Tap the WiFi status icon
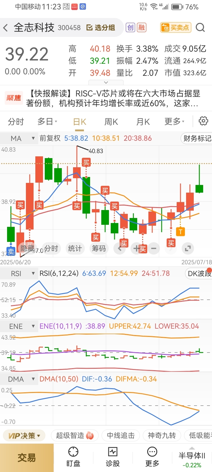The image size is (212, 472). (x=153, y=6)
